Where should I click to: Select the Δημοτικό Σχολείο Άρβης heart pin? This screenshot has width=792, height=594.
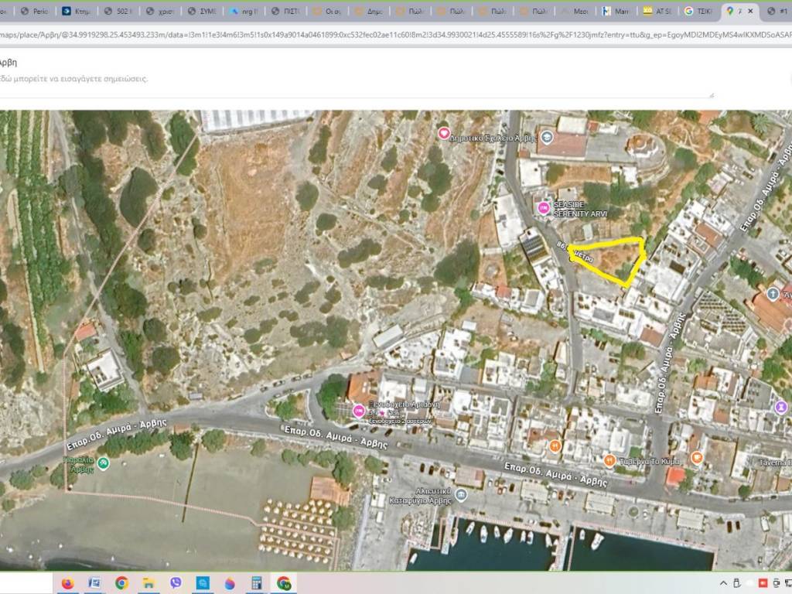click(444, 133)
